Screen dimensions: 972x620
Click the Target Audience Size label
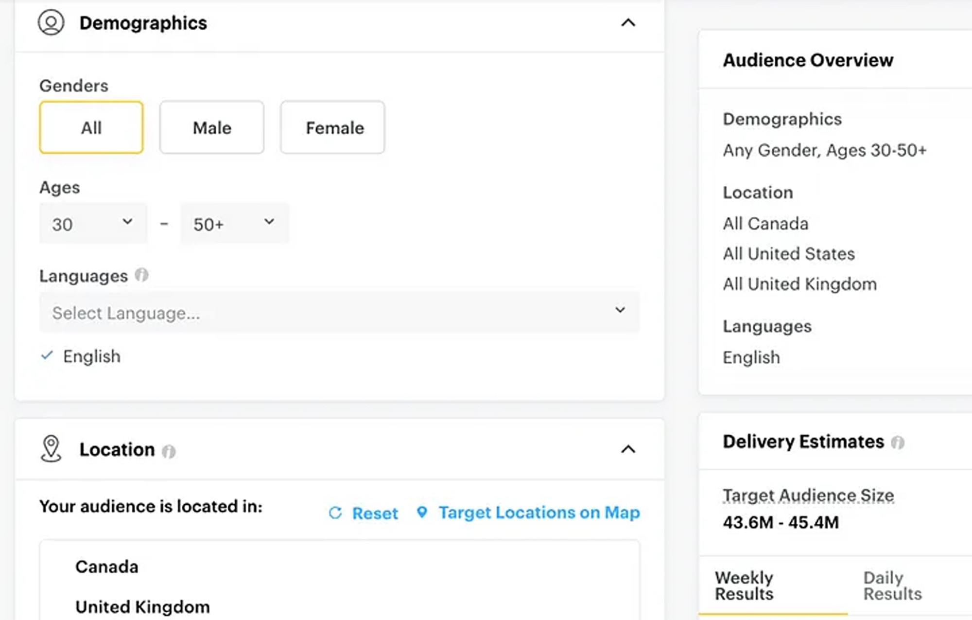point(808,495)
